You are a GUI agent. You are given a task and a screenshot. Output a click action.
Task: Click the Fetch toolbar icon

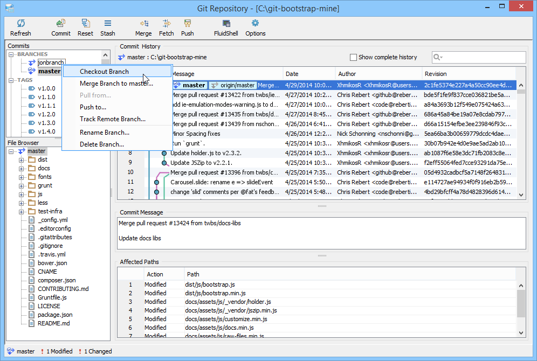tap(167, 23)
